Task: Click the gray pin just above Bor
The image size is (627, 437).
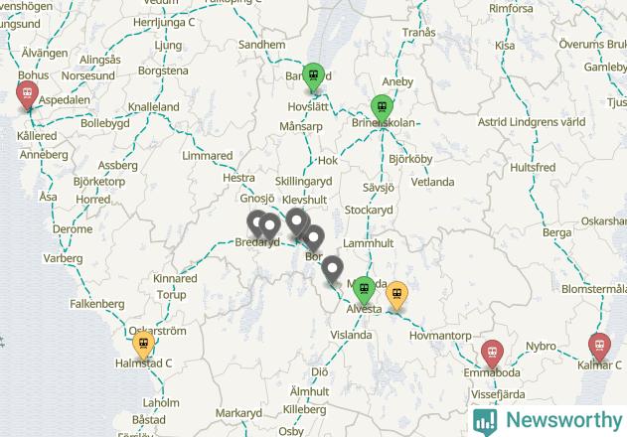Action: point(314,239)
